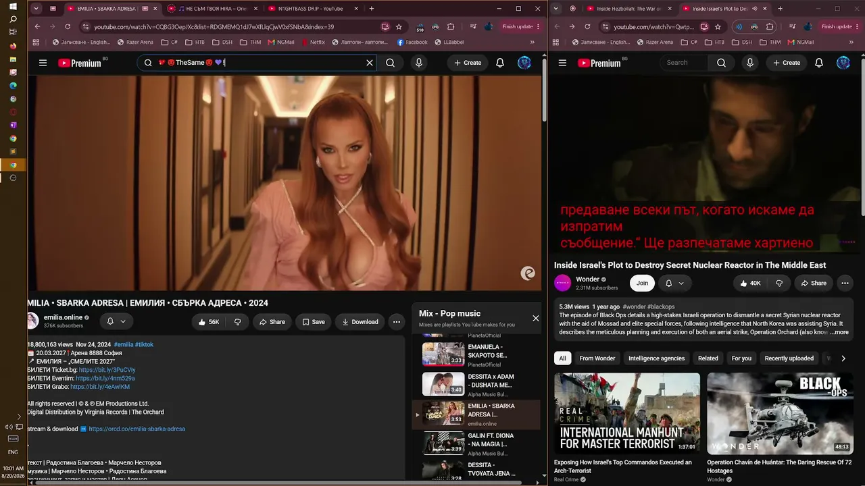865x486 pixels.
Task: Clear the TheSame search text
Action: coord(370,63)
